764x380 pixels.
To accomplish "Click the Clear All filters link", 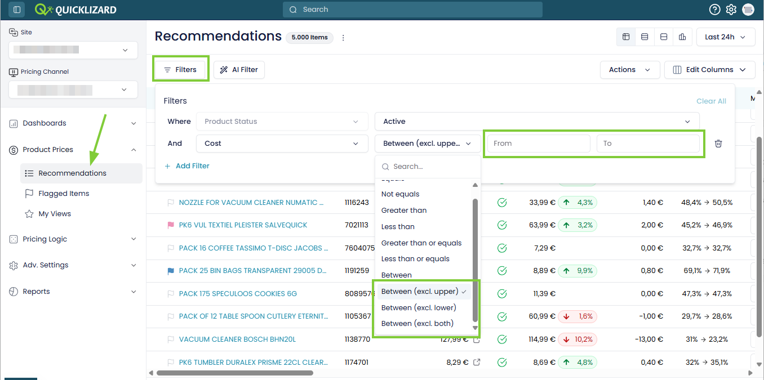I will [x=711, y=101].
